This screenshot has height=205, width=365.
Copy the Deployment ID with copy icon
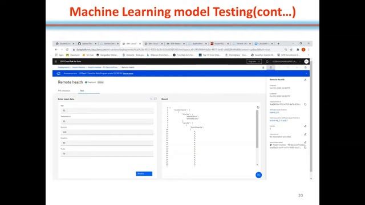click(305, 104)
